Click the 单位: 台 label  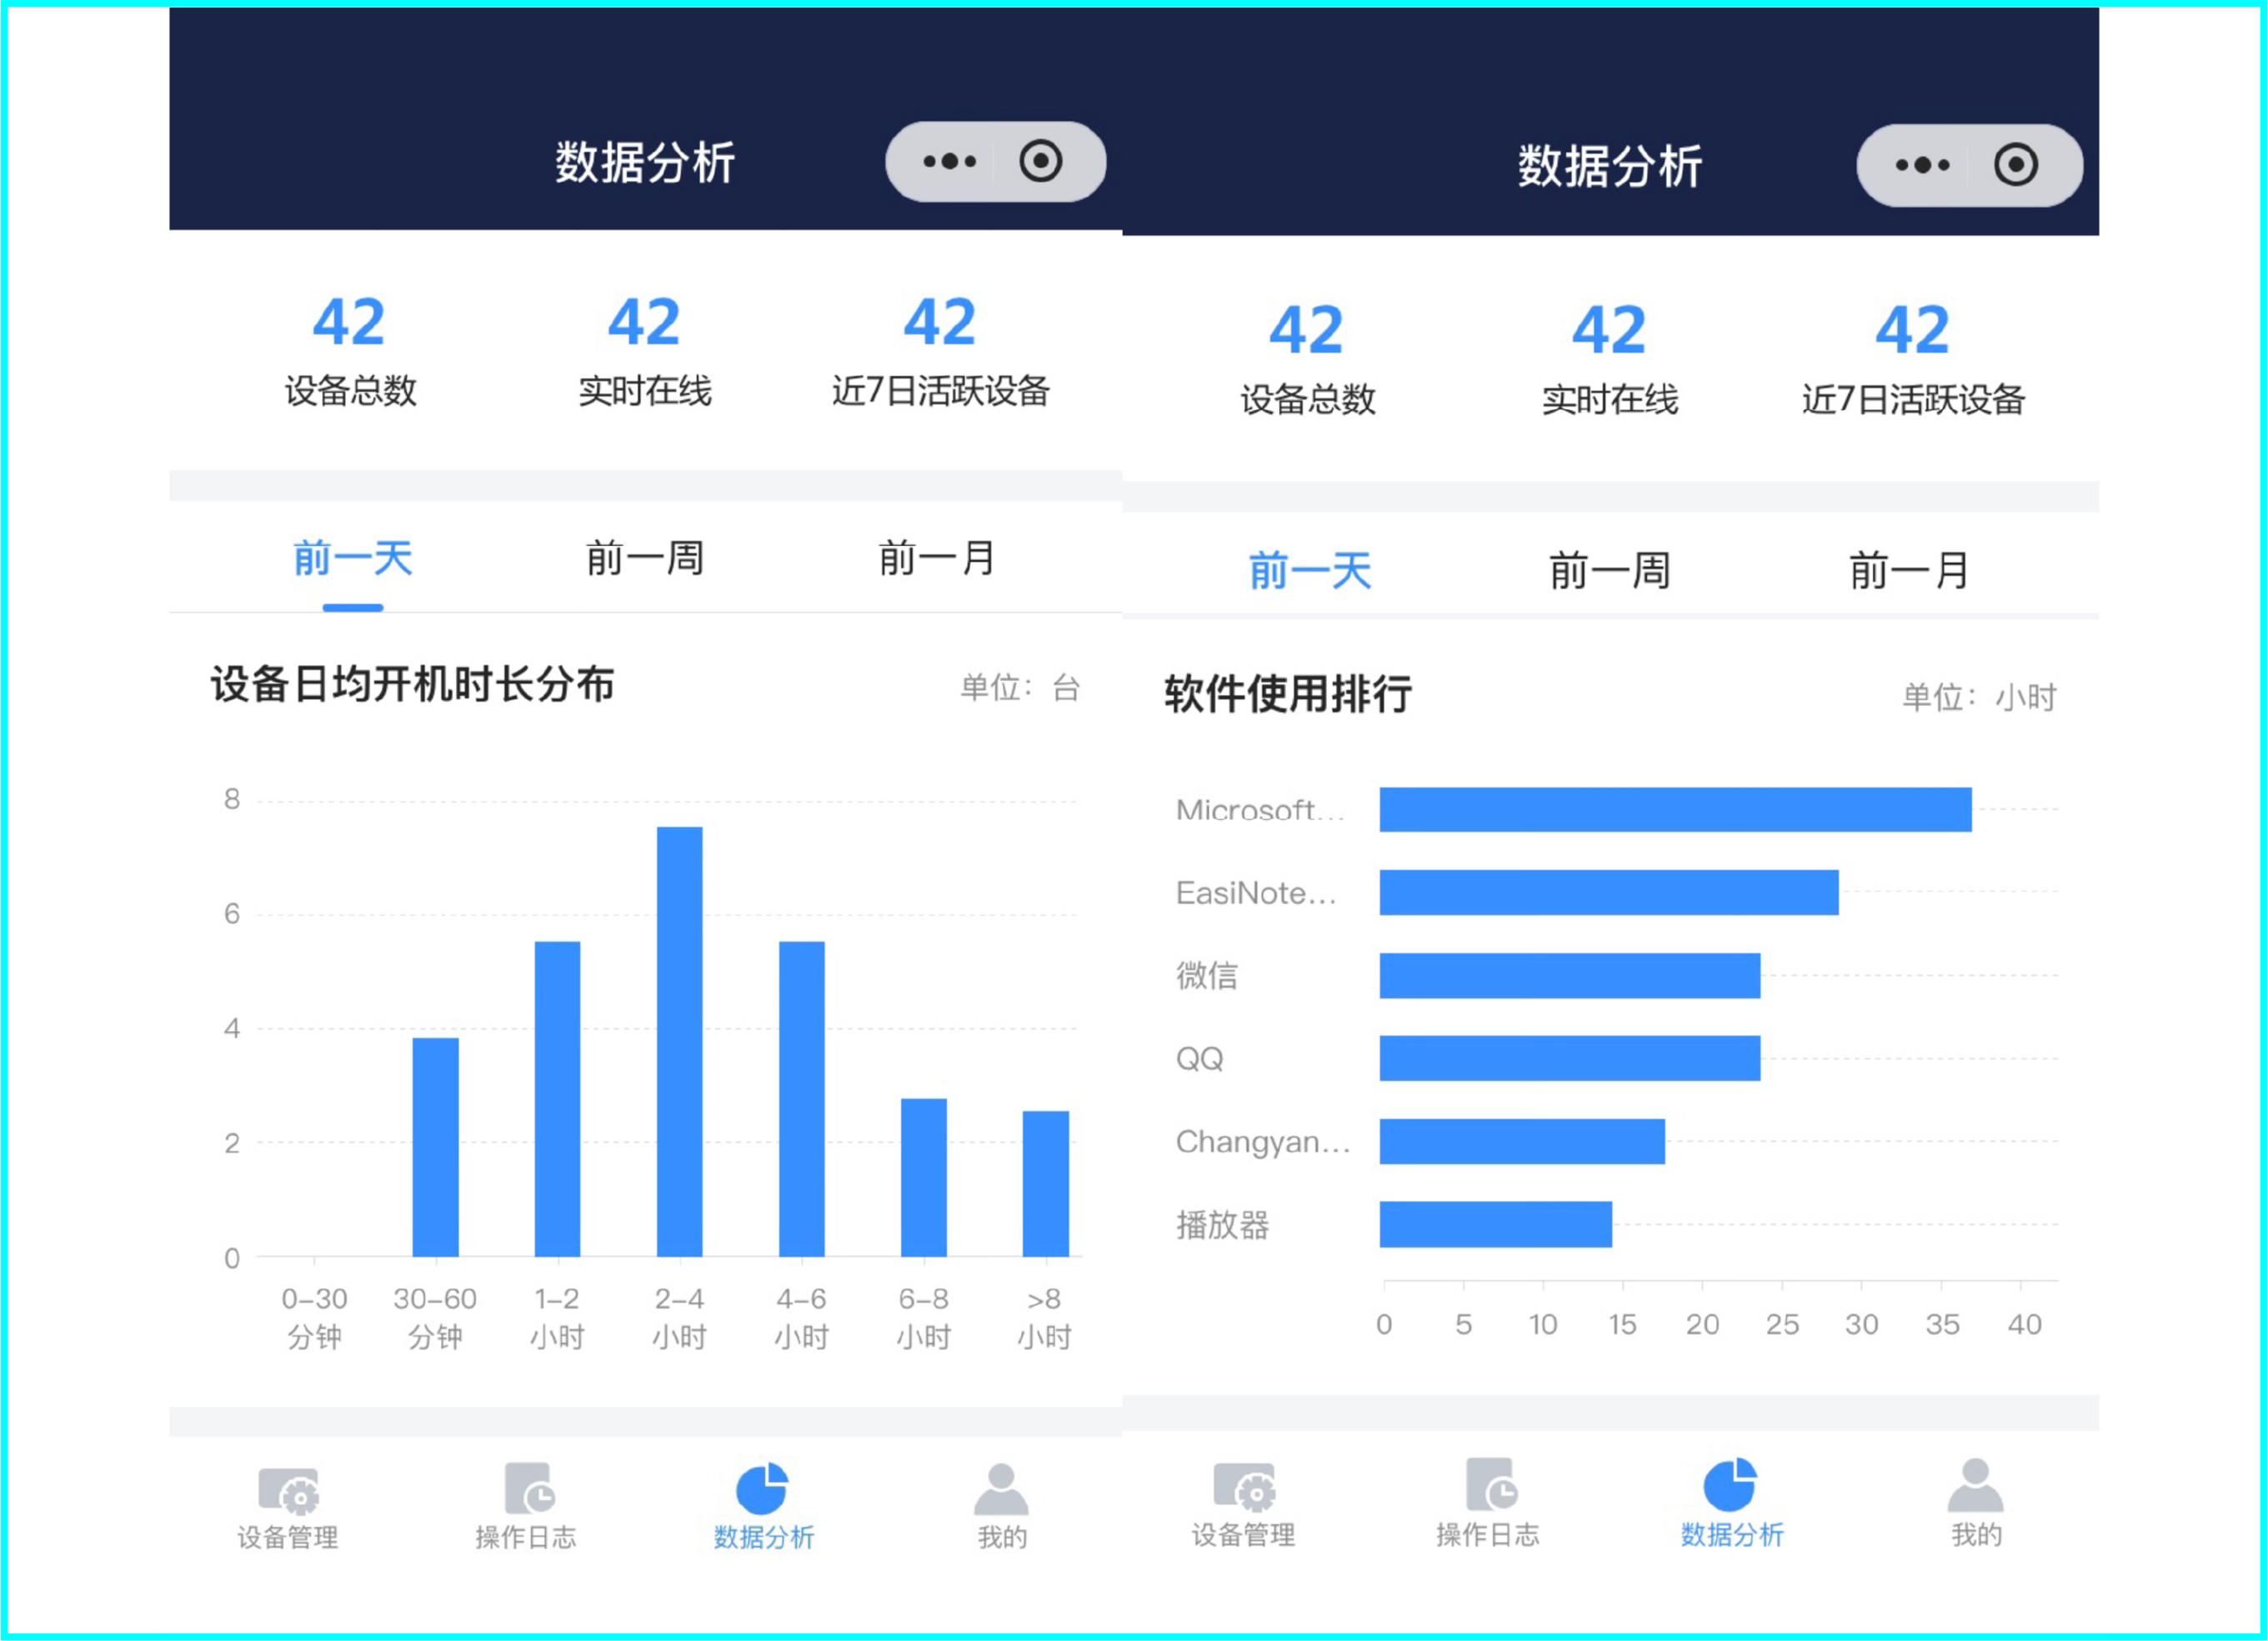click(x=1020, y=688)
